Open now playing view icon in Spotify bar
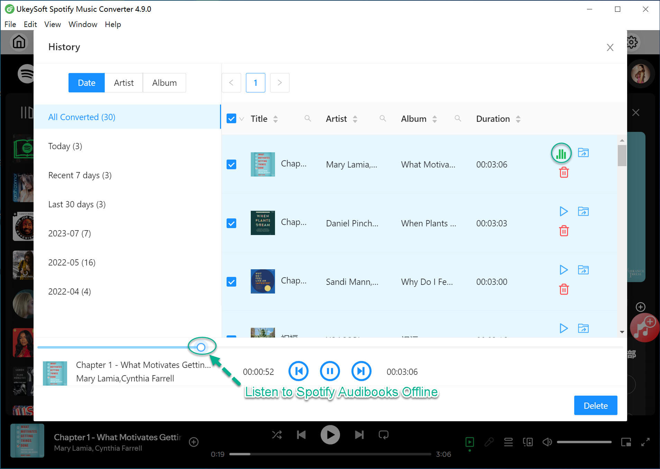 [x=469, y=442]
